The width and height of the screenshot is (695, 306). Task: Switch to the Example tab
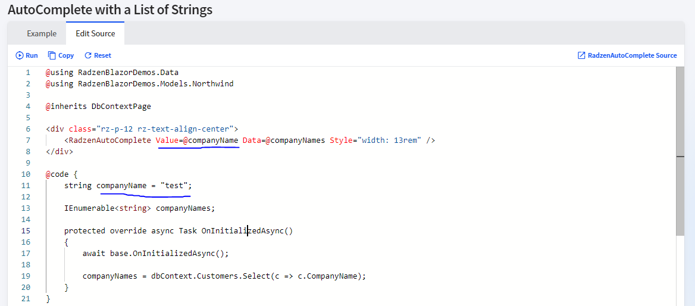click(42, 33)
